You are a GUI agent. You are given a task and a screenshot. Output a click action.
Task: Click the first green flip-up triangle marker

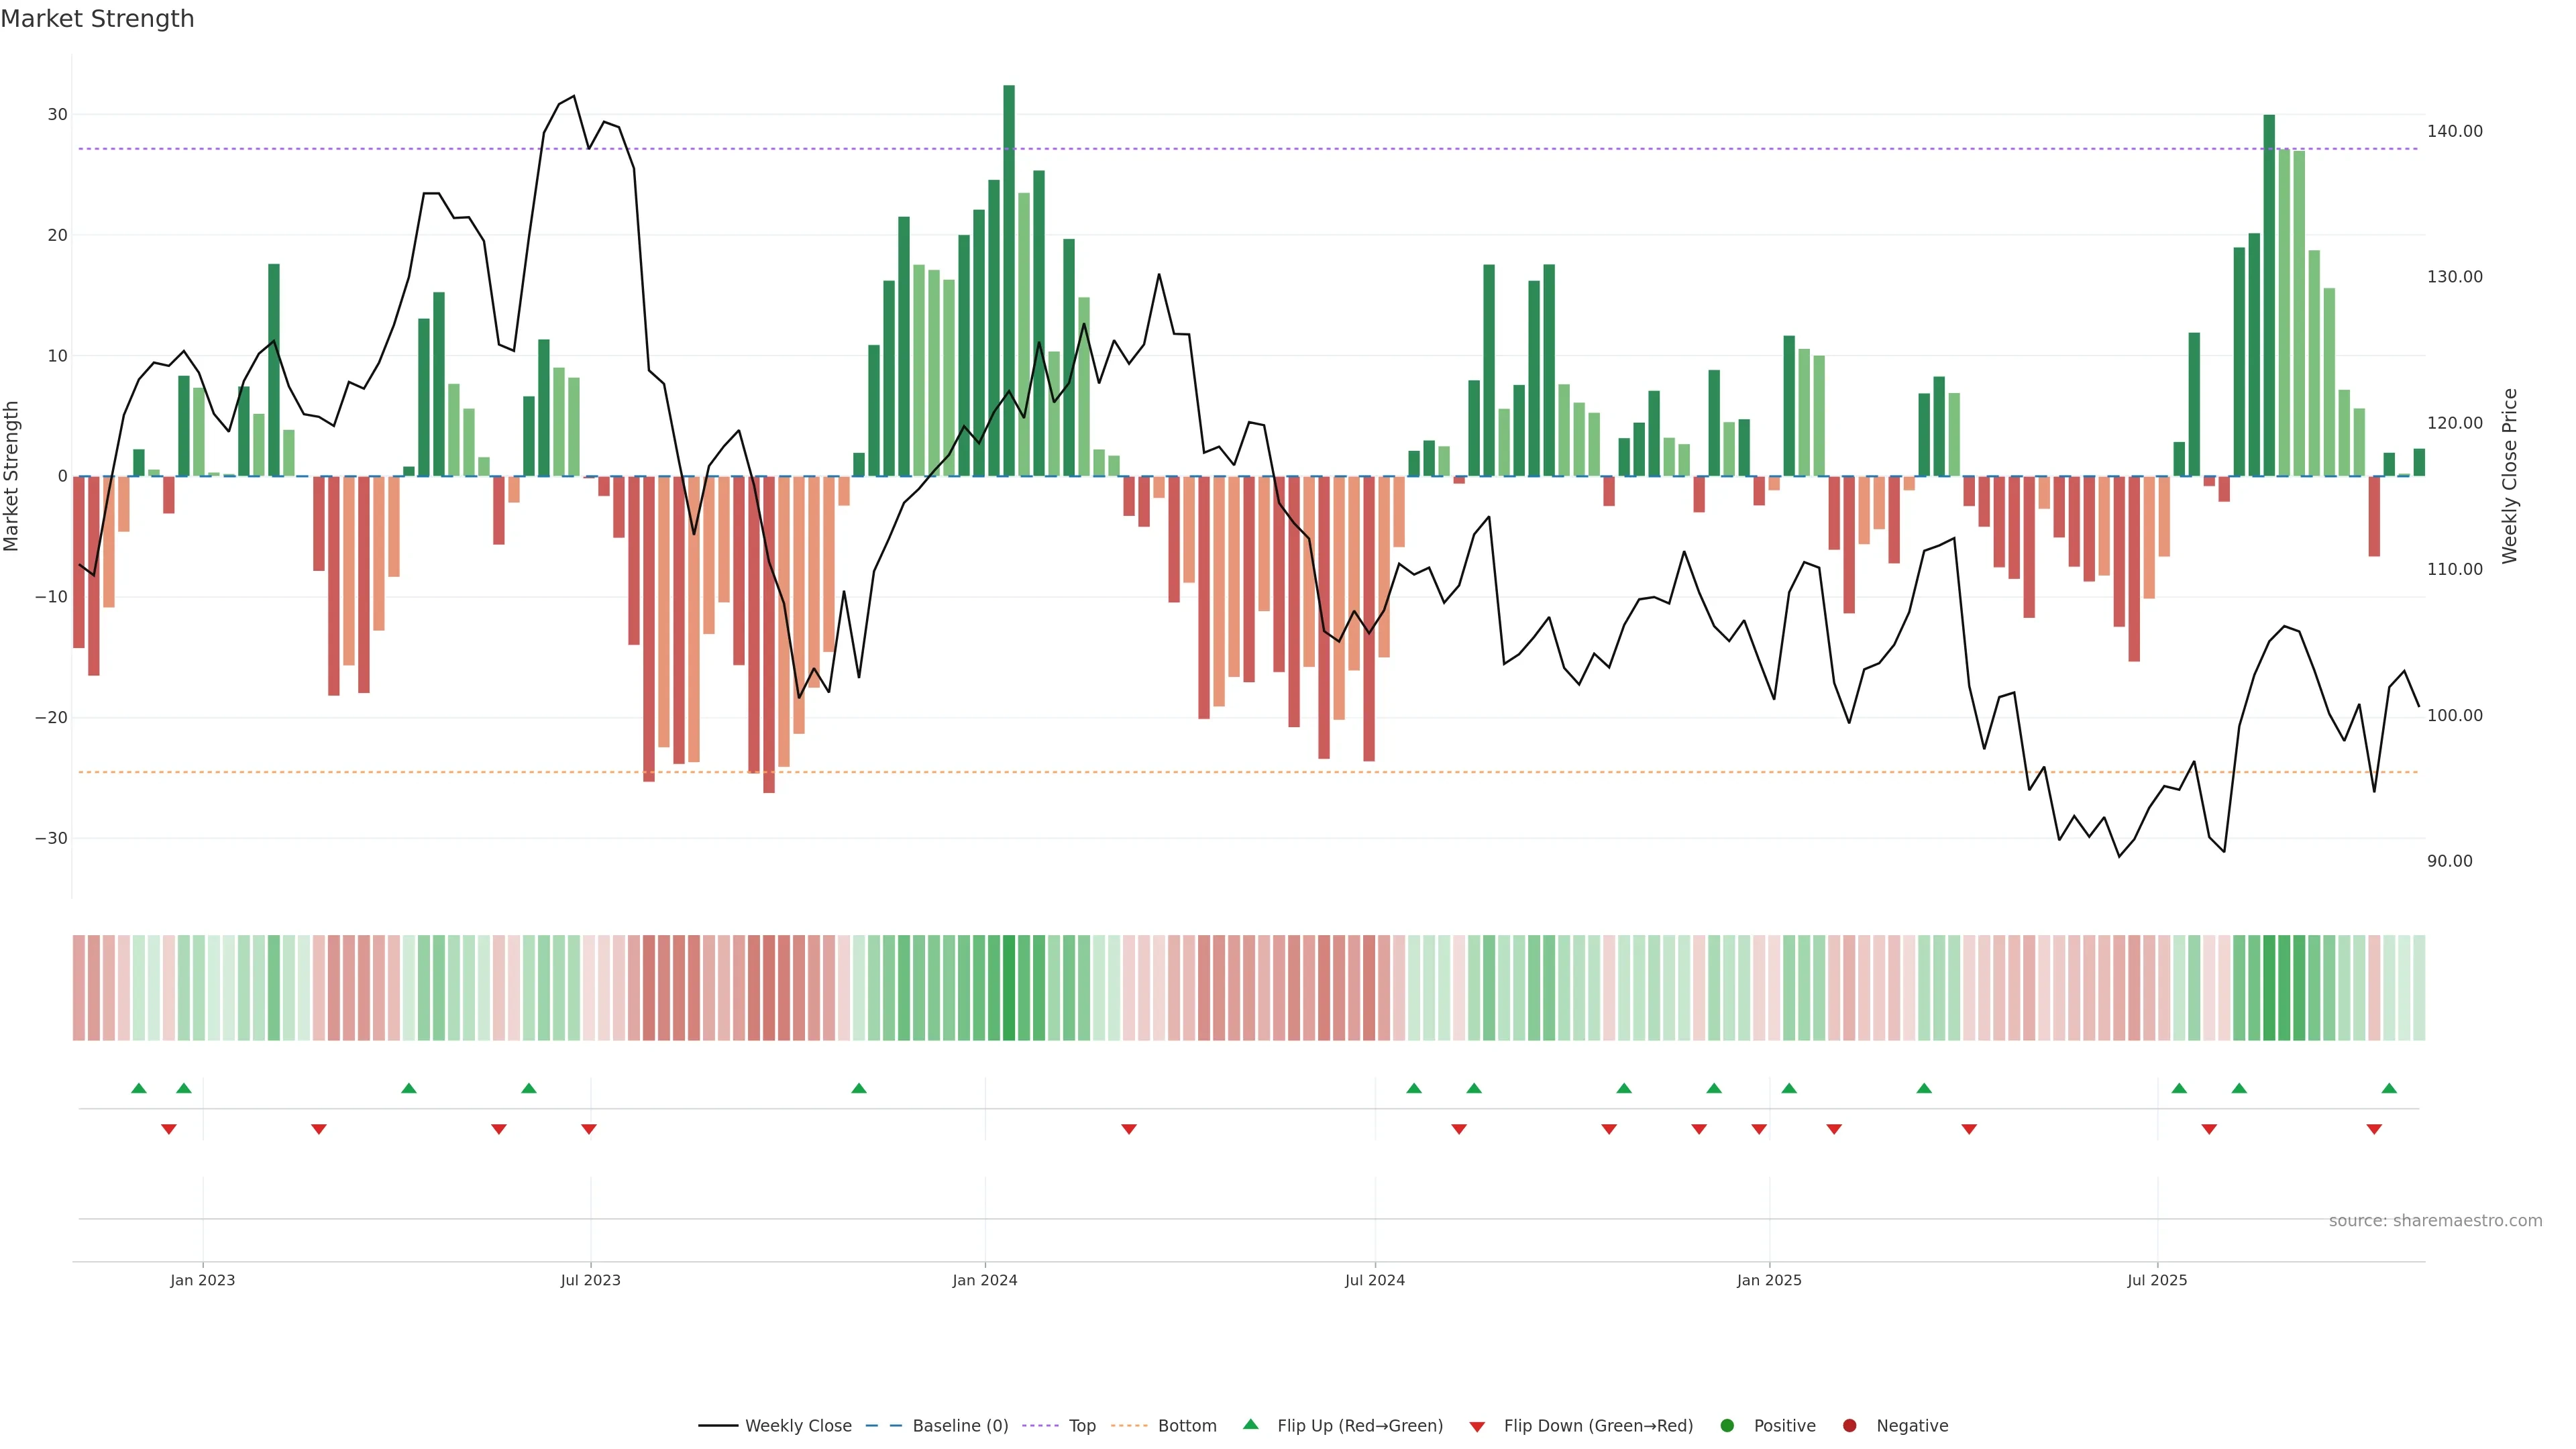click(139, 1088)
